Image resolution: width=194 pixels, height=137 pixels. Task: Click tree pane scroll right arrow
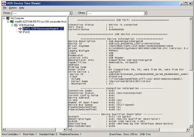65,130
